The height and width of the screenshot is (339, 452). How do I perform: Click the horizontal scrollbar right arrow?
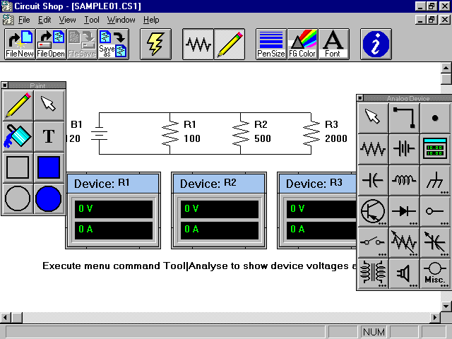click(x=434, y=319)
